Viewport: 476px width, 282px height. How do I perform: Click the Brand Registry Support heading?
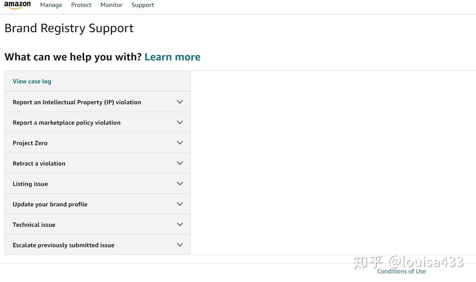[69, 28]
